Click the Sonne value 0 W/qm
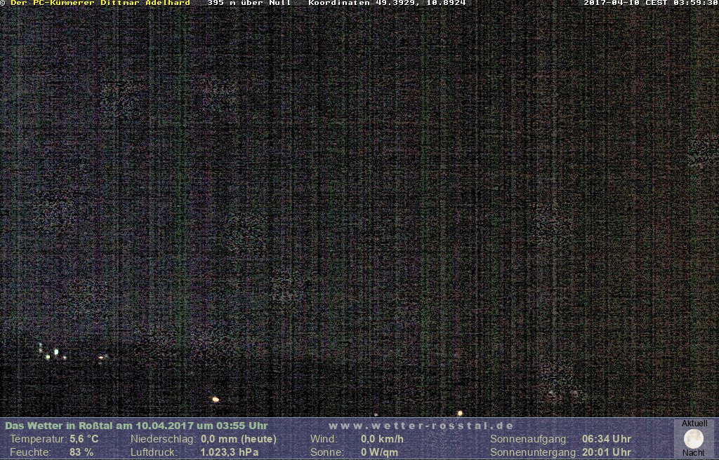719x460 pixels. tap(379, 452)
